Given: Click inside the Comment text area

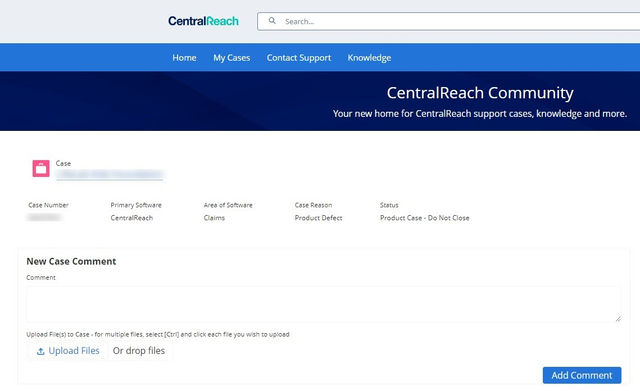Looking at the screenshot, I should (324, 304).
